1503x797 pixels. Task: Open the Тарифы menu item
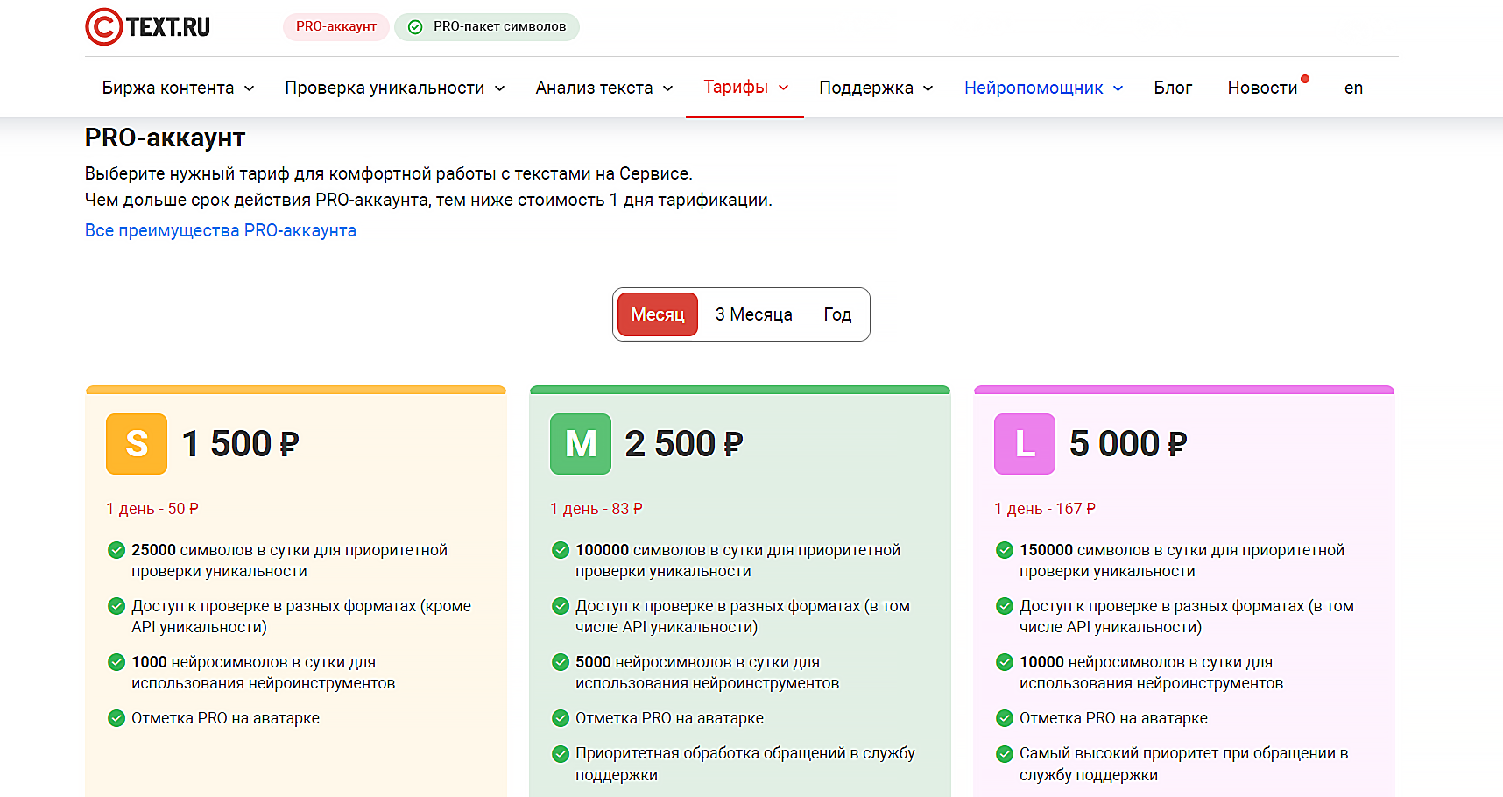point(736,87)
